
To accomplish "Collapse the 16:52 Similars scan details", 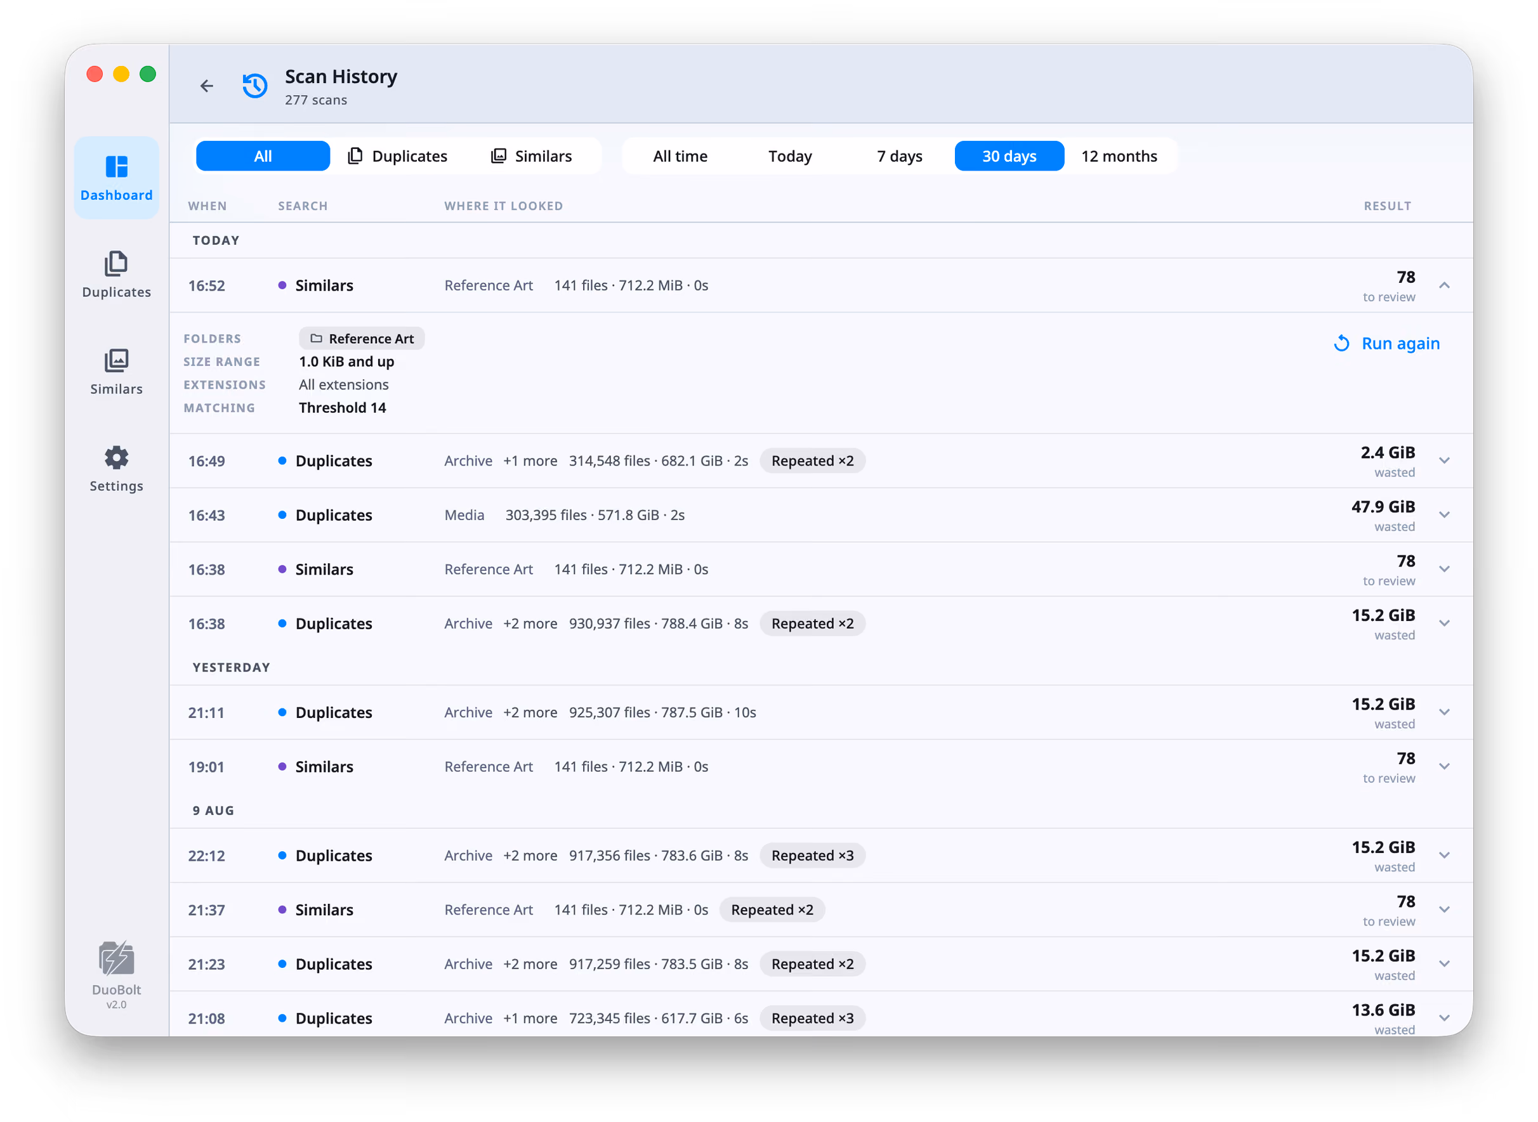I will click(1444, 286).
